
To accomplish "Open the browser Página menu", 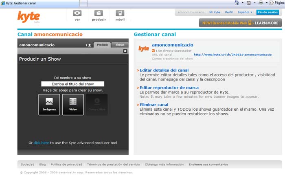I will tap(277, 3).
